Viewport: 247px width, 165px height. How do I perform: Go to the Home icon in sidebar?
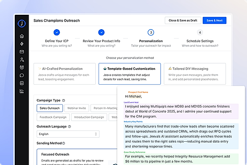22,36
